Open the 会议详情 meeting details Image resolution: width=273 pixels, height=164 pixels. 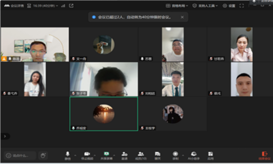coord(14,6)
